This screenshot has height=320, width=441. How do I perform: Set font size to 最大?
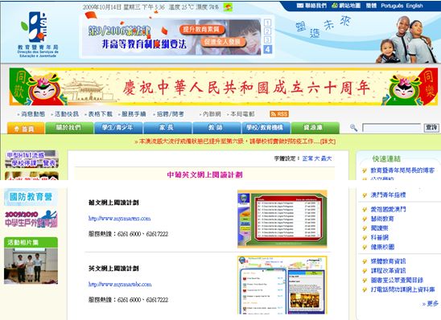pyautogui.click(x=326, y=158)
